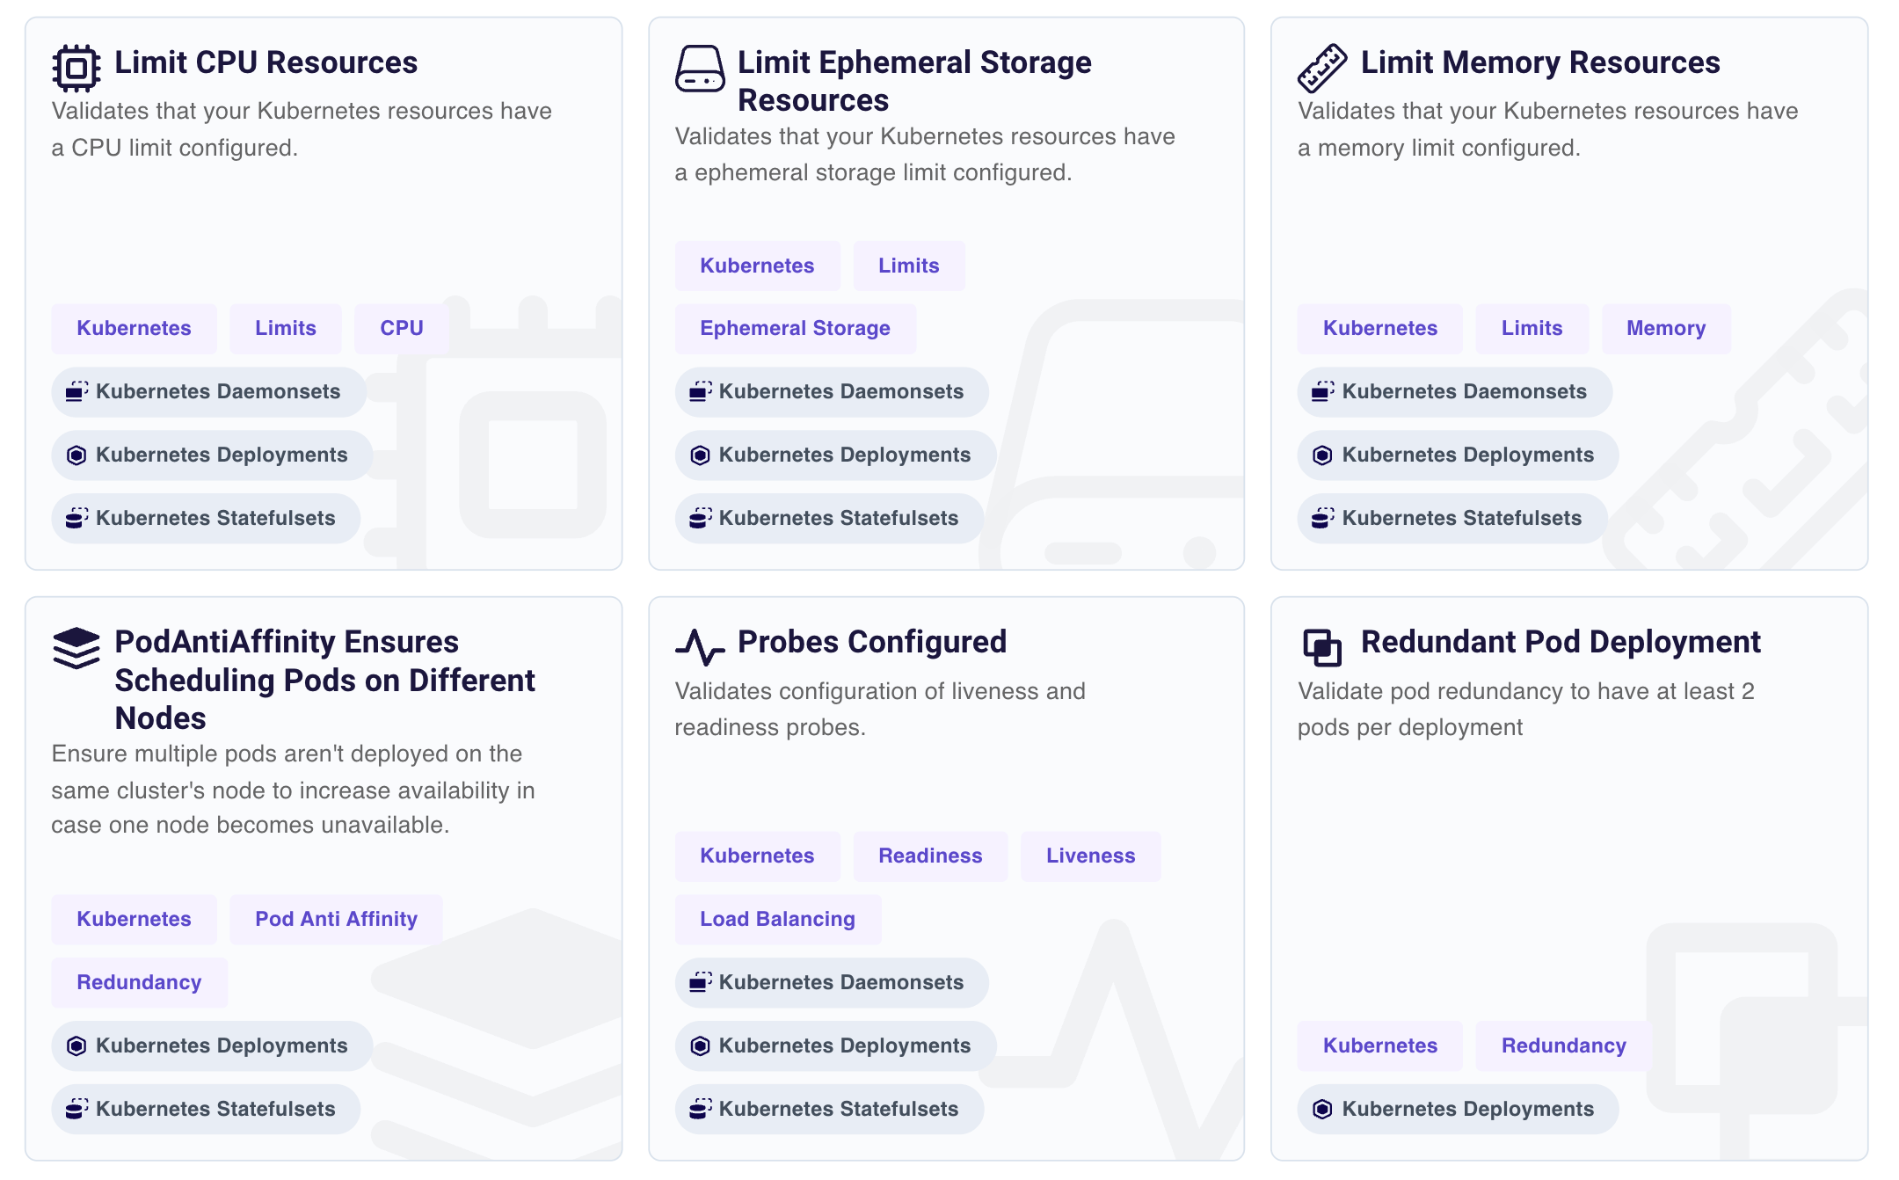Open the Redundant Pod Deployment title

(x=1560, y=642)
